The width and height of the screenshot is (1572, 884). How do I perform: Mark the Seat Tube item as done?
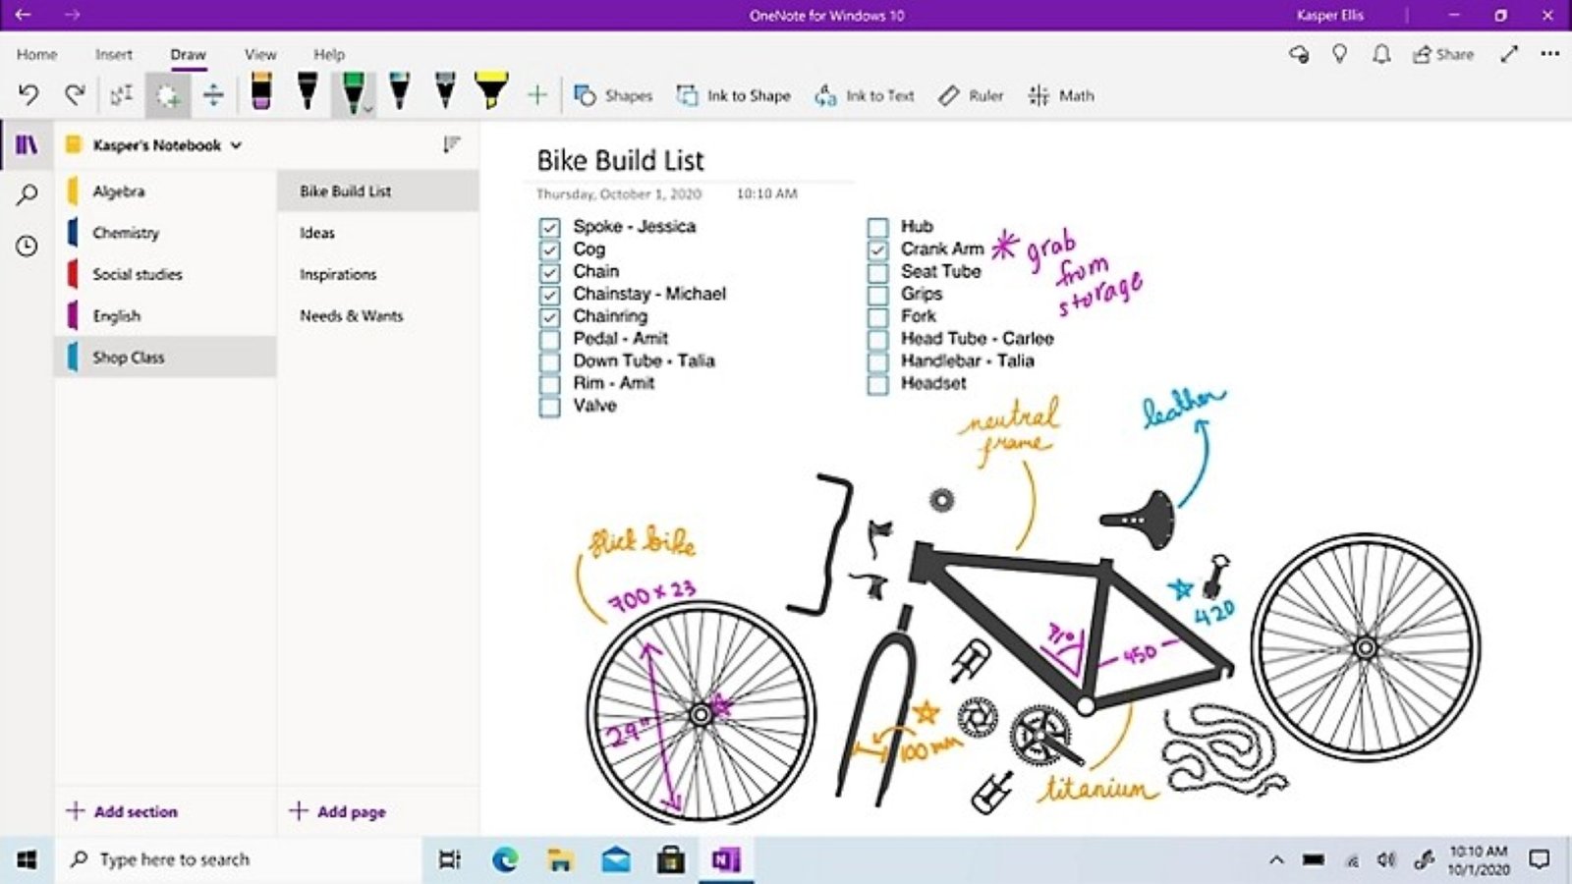point(876,271)
